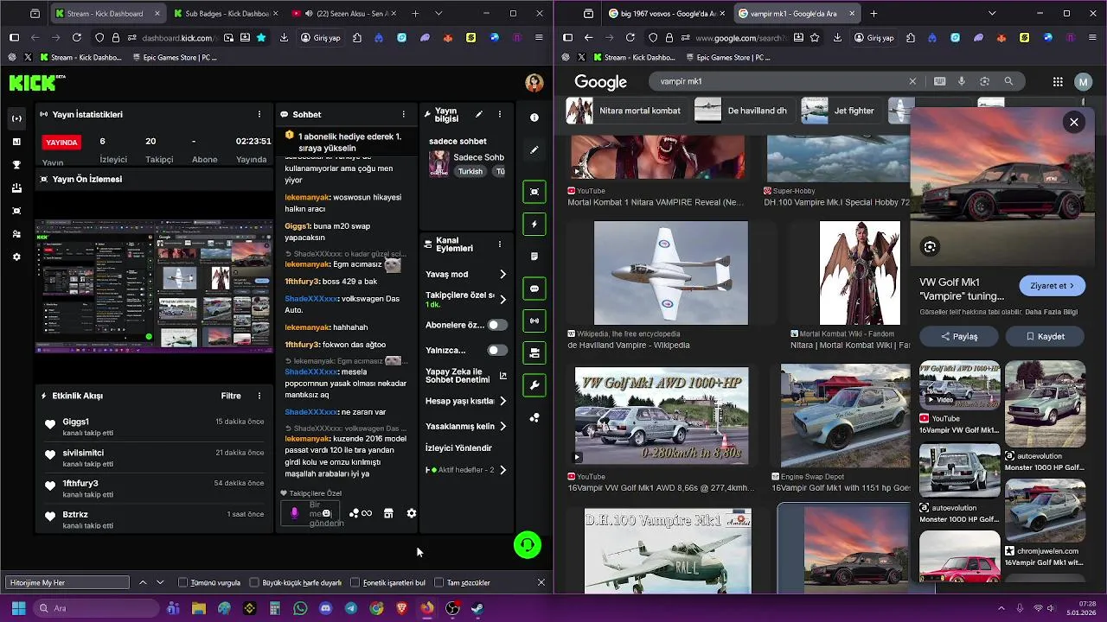Image resolution: width=1107 pixels, height=622 pixels.
Task: Switch to the Stream - Kick Dashboard tab
Action: coord(107,14)
